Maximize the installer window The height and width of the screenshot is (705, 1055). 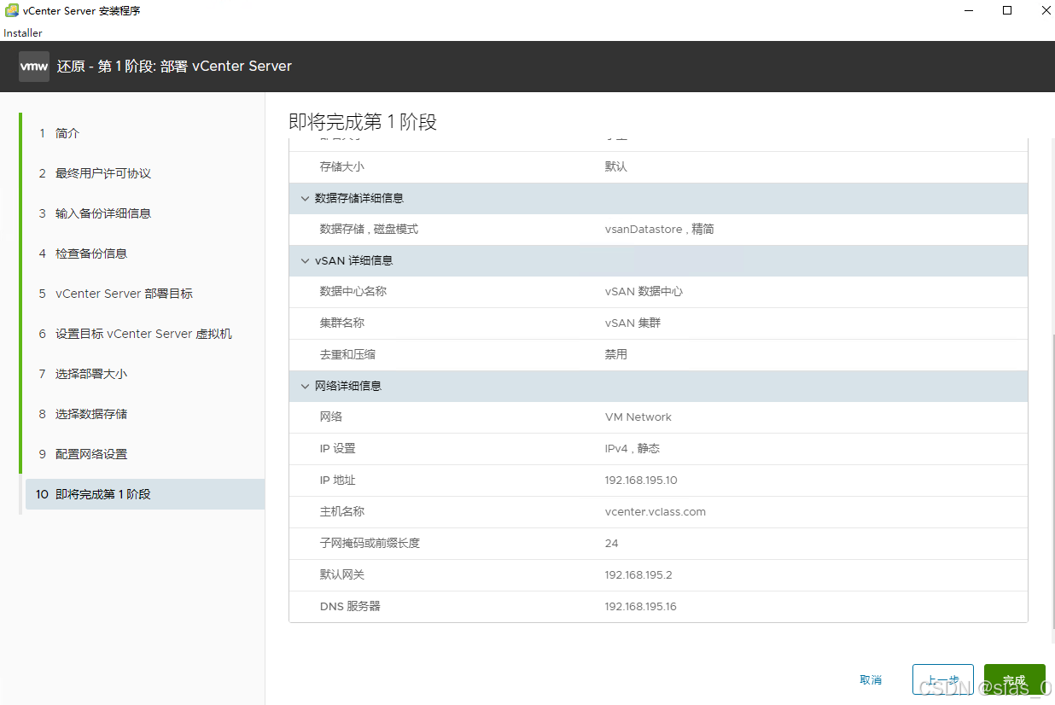1007,11
